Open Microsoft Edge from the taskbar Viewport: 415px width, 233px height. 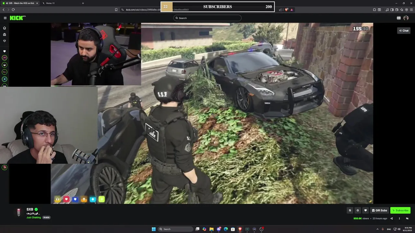point(226,229)
